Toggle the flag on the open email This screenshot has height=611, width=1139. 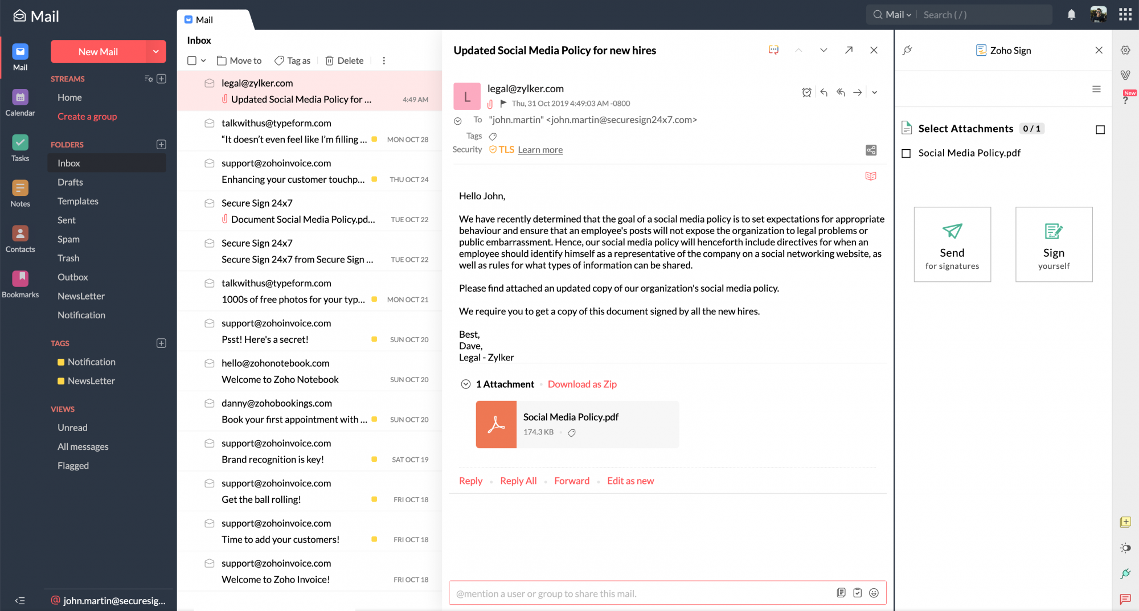tap(503, 104)
